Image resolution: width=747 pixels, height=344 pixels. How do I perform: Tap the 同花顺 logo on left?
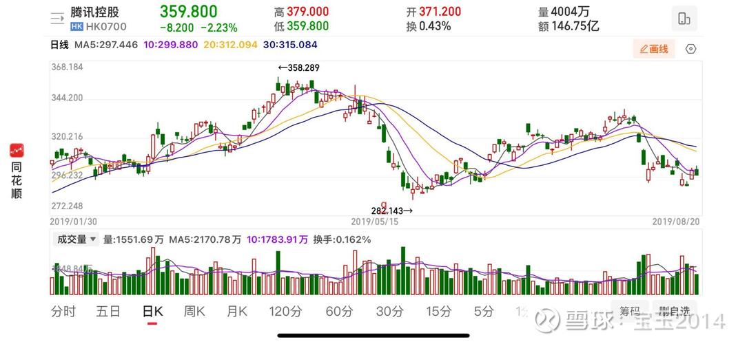pos(17,172)
